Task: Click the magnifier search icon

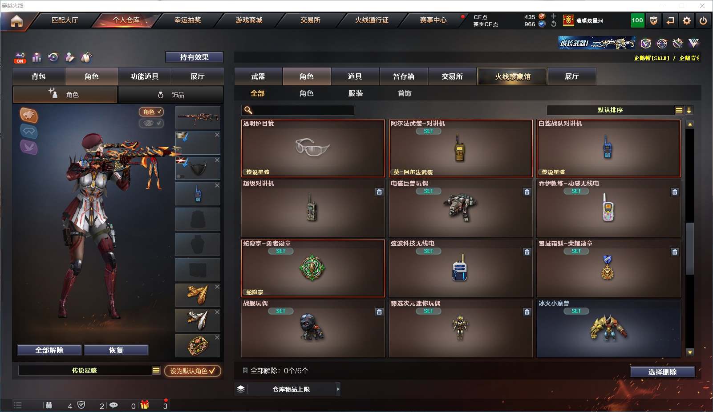Action: [248, 110]
